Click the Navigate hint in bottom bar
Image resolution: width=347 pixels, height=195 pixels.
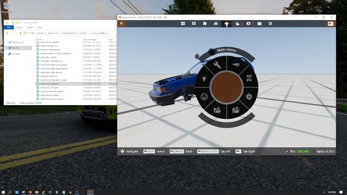click(130, 152)
